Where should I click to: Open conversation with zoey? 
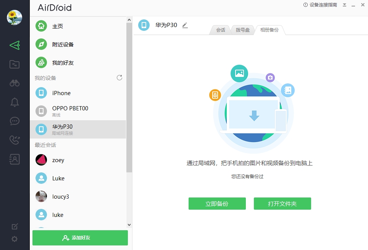pyautogui.click(x=78, y=160)
